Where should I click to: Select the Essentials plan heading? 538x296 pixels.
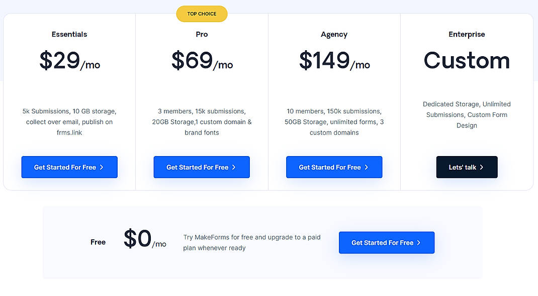[x=69, y=34]
